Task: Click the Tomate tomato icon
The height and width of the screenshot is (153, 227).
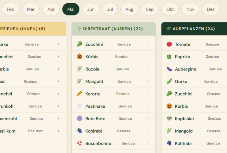Action: (169, 44)
